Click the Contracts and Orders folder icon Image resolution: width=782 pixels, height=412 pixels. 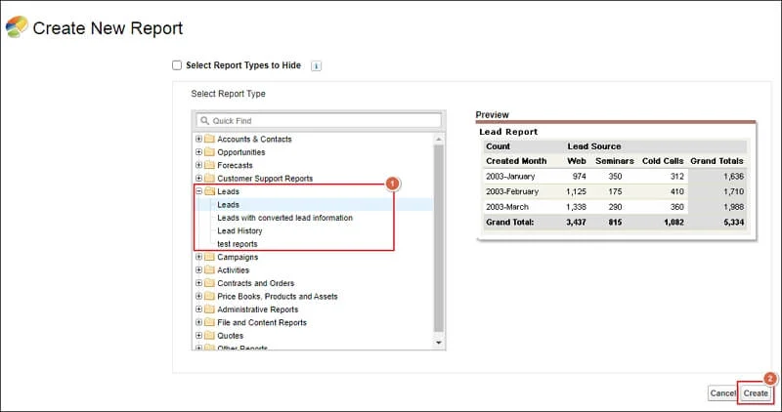coord(209,282)
